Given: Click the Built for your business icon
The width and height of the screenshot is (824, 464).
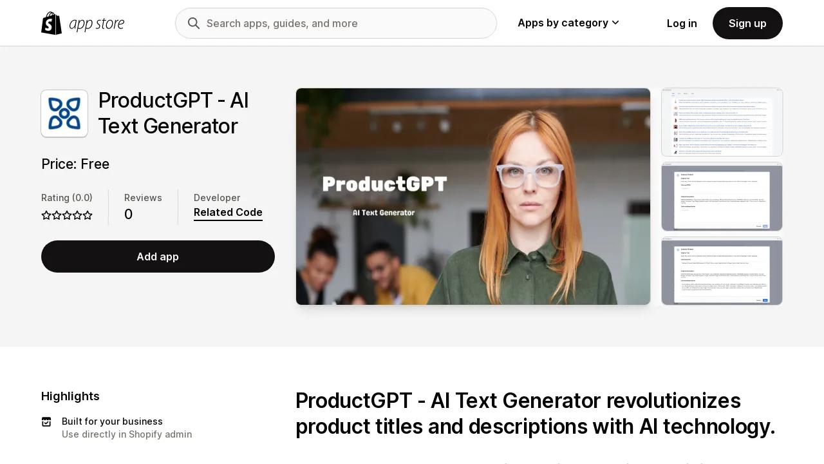Looking at the screenshot, I should [x=46, y=421].
